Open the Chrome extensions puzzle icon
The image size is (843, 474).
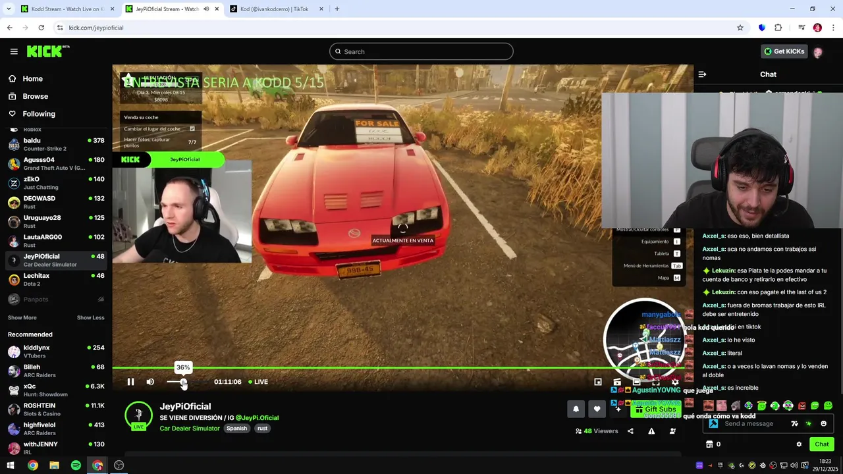pyautogui.click(x=778, y=28)
